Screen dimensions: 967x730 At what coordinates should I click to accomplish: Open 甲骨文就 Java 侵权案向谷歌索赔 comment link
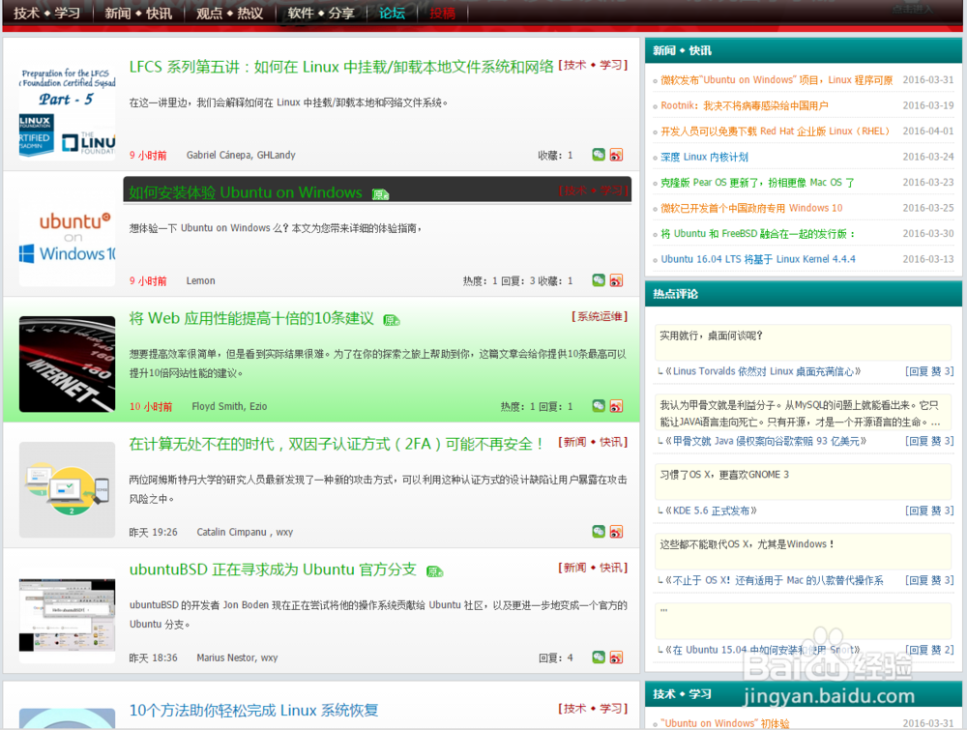(766, 441)
